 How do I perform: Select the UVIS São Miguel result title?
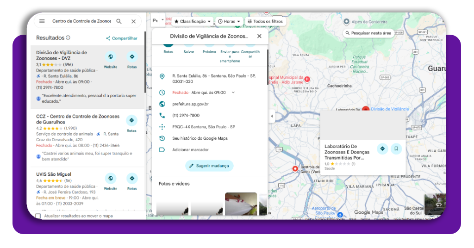54,174
